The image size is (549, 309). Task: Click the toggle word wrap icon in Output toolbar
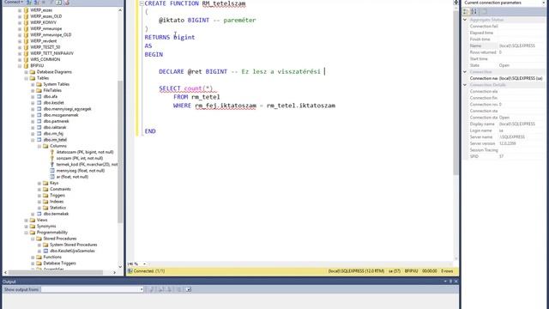[x=188, y=289]
